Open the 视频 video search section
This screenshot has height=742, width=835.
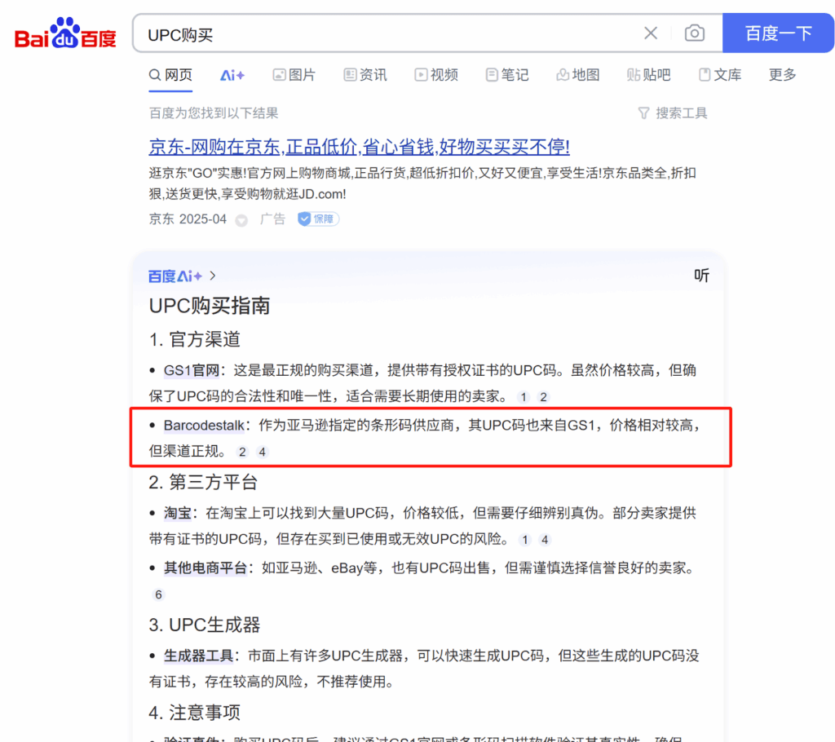[x=436, y=74]
